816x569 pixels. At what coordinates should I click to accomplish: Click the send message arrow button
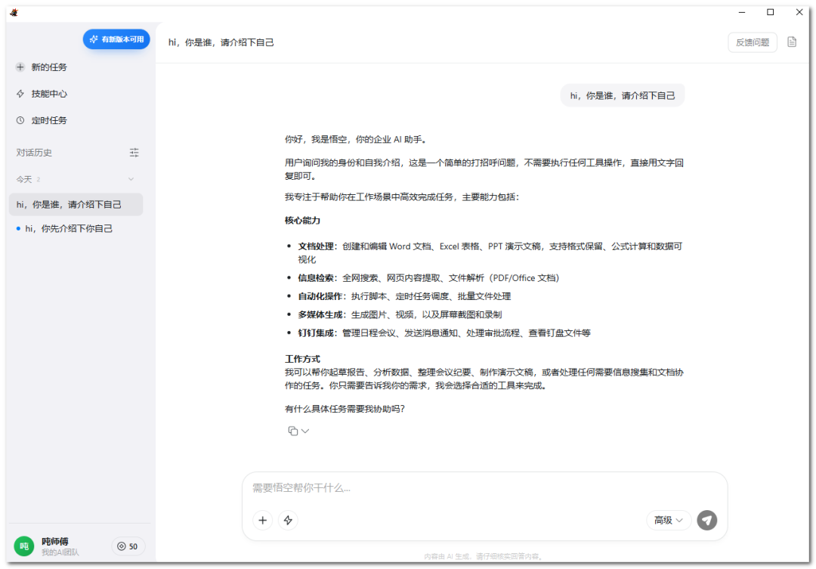tap(706, 520)
